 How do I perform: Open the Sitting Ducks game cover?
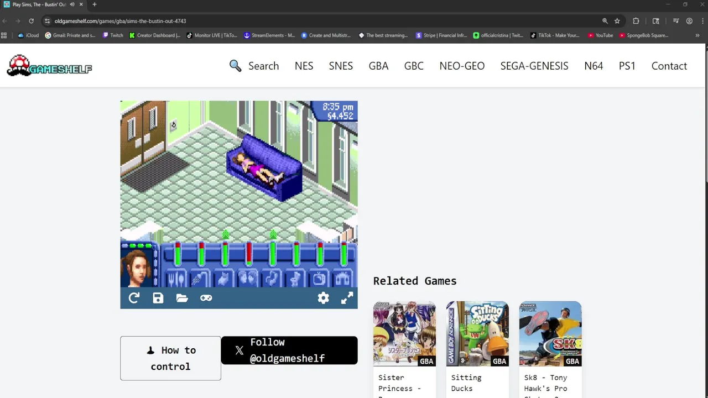tap(477, 333)
